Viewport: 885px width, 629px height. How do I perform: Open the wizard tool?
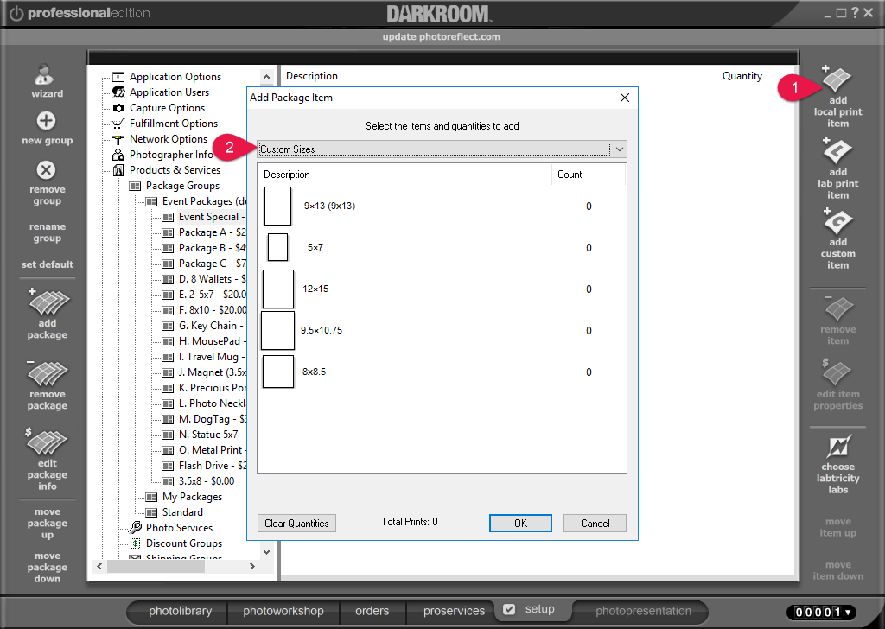[x=47, y=81]
